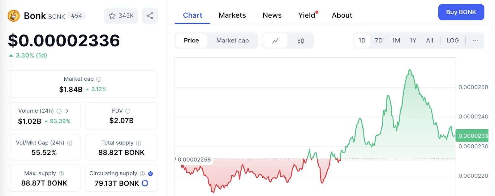Expand Volume (24h) details chevron
This screenshot has width=495, height=196.
coord(67,111)
